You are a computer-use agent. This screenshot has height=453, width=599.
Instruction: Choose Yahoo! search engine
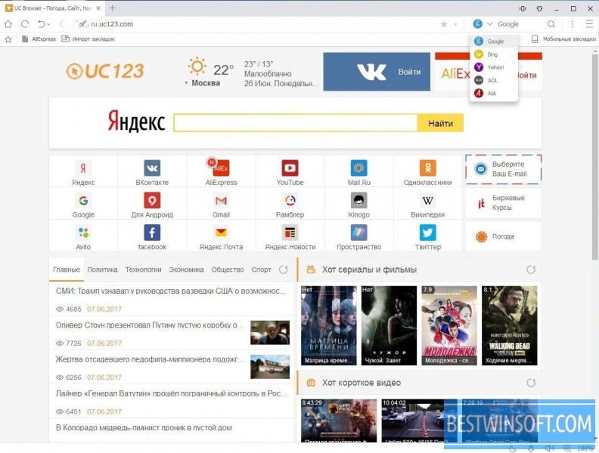494,67
